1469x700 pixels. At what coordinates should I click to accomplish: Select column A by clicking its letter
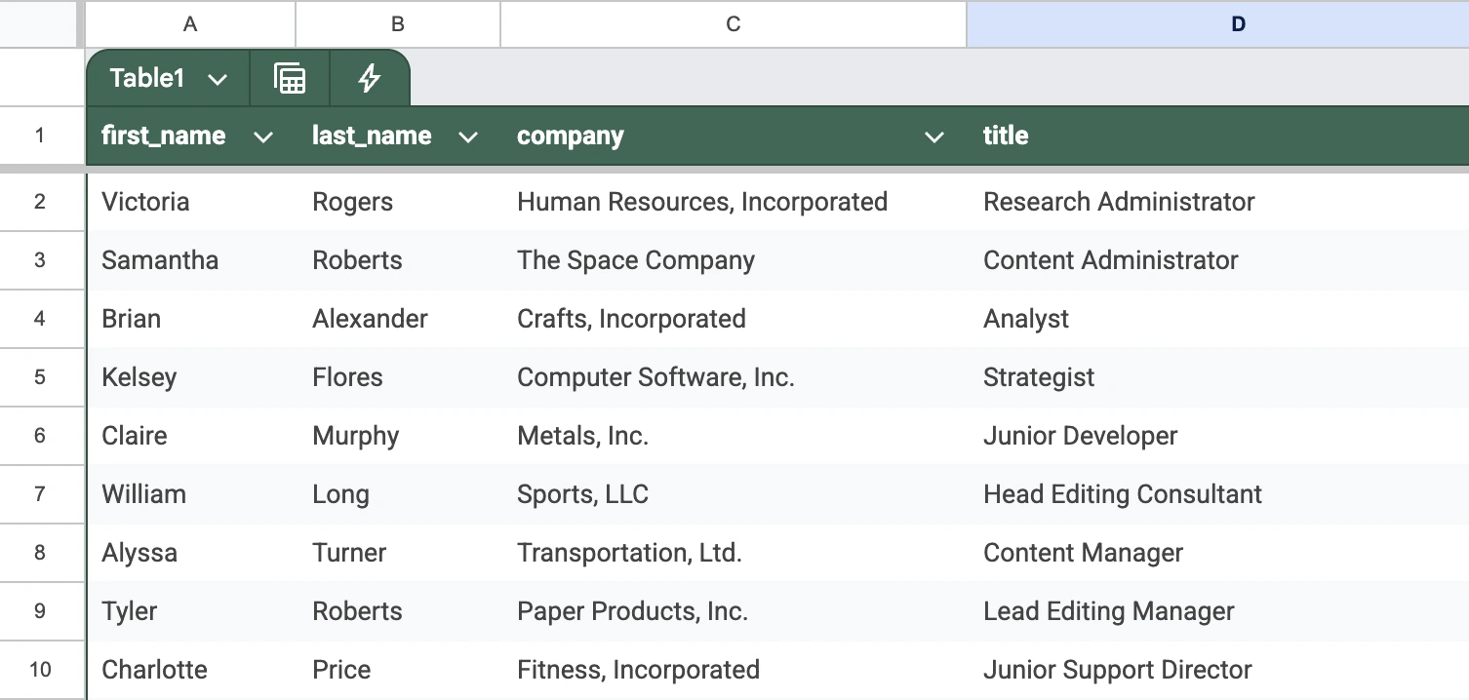click(189, 24)
